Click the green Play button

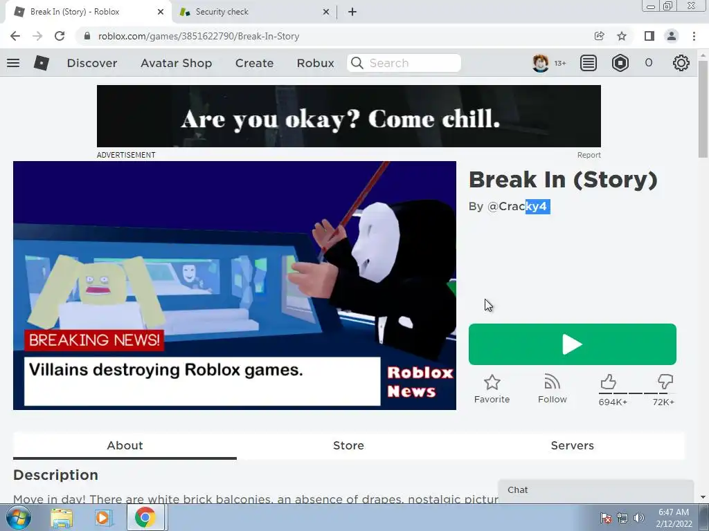coord(573,344)
